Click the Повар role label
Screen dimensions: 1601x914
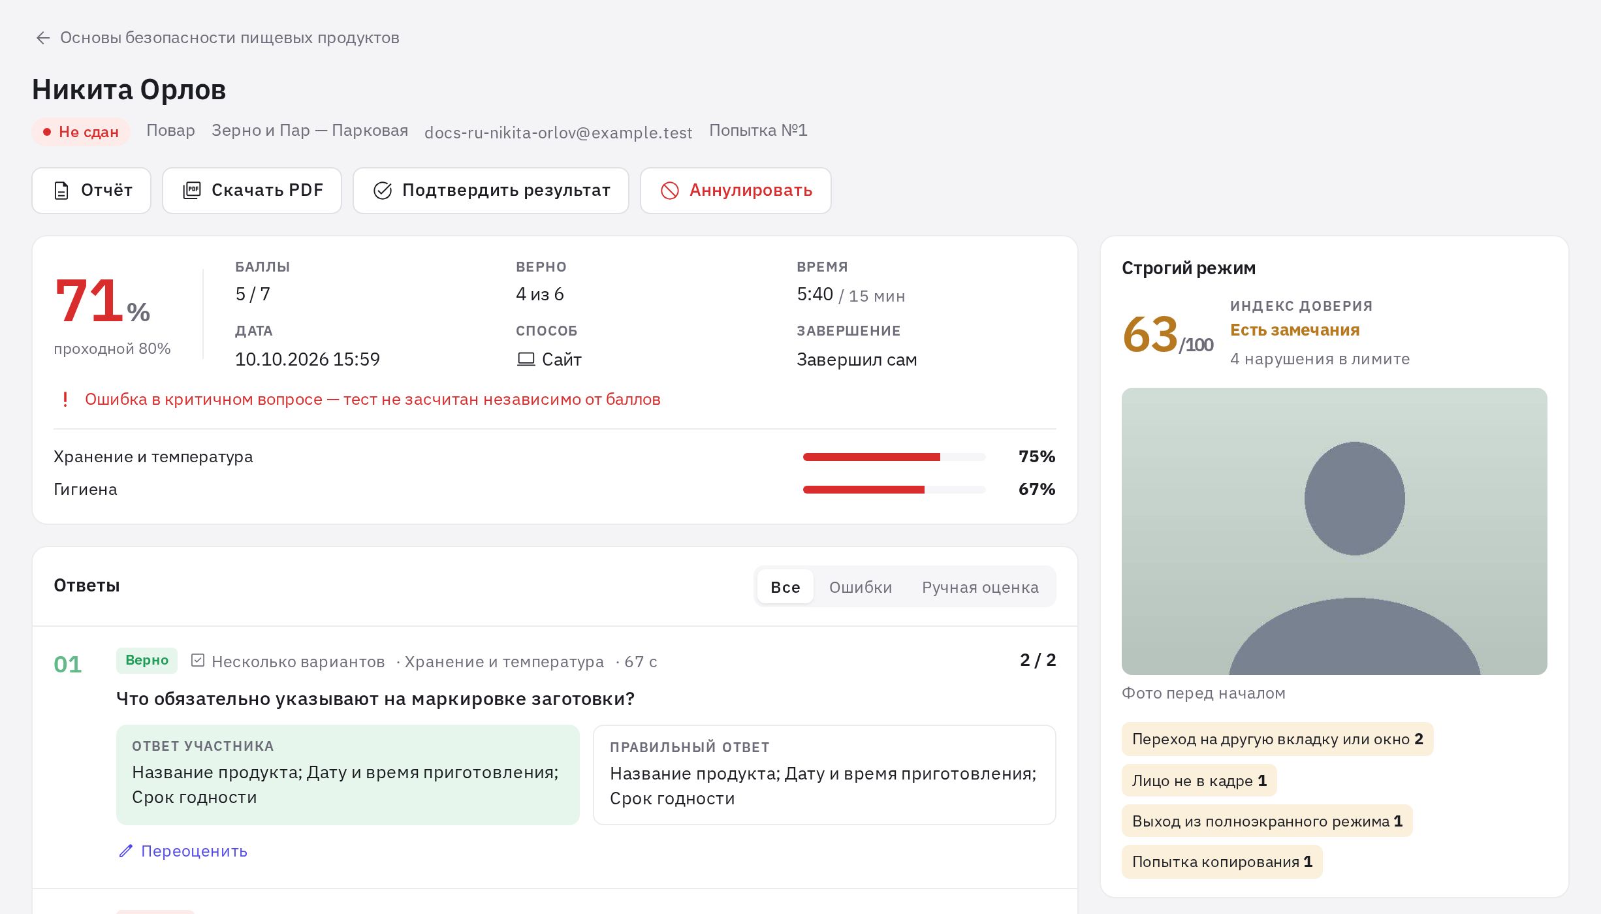tap(170, 131)
